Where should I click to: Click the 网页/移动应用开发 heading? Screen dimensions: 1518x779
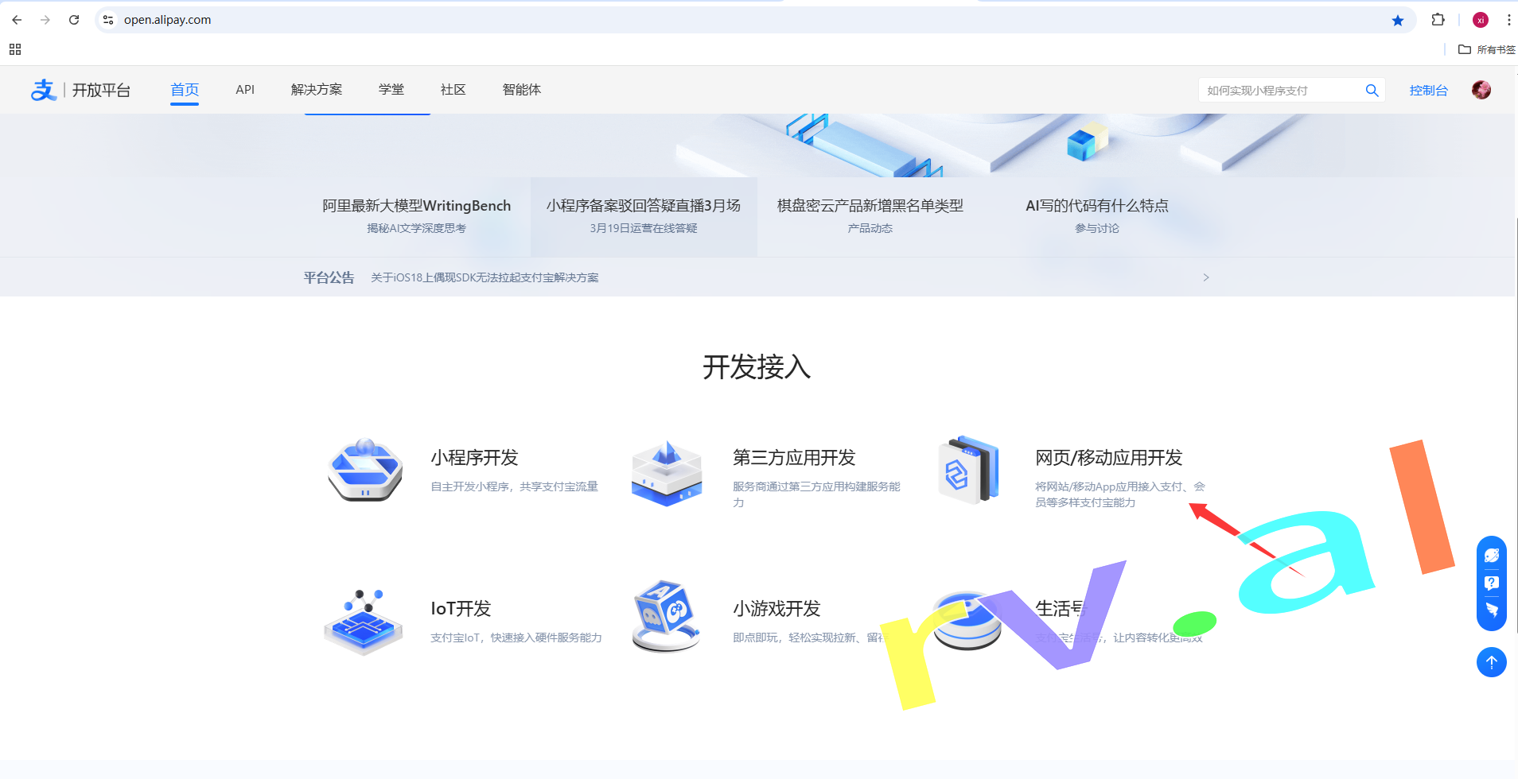point(1109,458)
